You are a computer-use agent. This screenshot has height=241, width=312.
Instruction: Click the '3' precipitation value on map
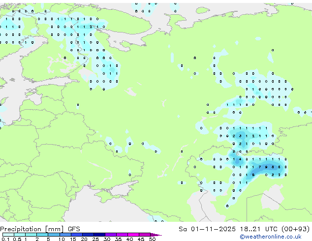coord(240,136)
